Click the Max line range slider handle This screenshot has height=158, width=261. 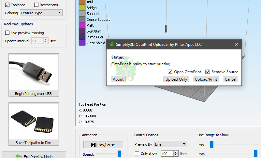(256, 154)
